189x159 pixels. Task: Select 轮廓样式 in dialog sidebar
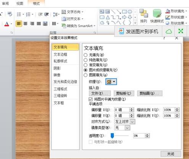pos(60,61)
